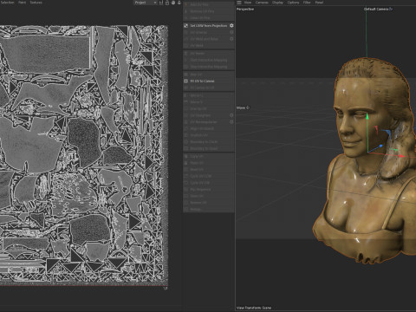Select the Mirror U command
The image size is (416, 312).
209,95
